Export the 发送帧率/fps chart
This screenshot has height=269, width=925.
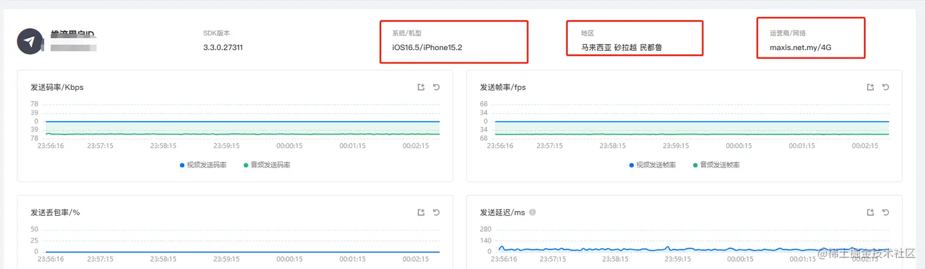coord(870,87)
